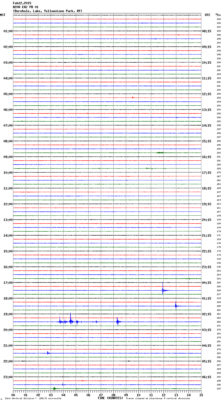Click the '09:15' UTC time label
This screenshot has width=222, height=402.
pyautogui.click(x=207, y=47)
